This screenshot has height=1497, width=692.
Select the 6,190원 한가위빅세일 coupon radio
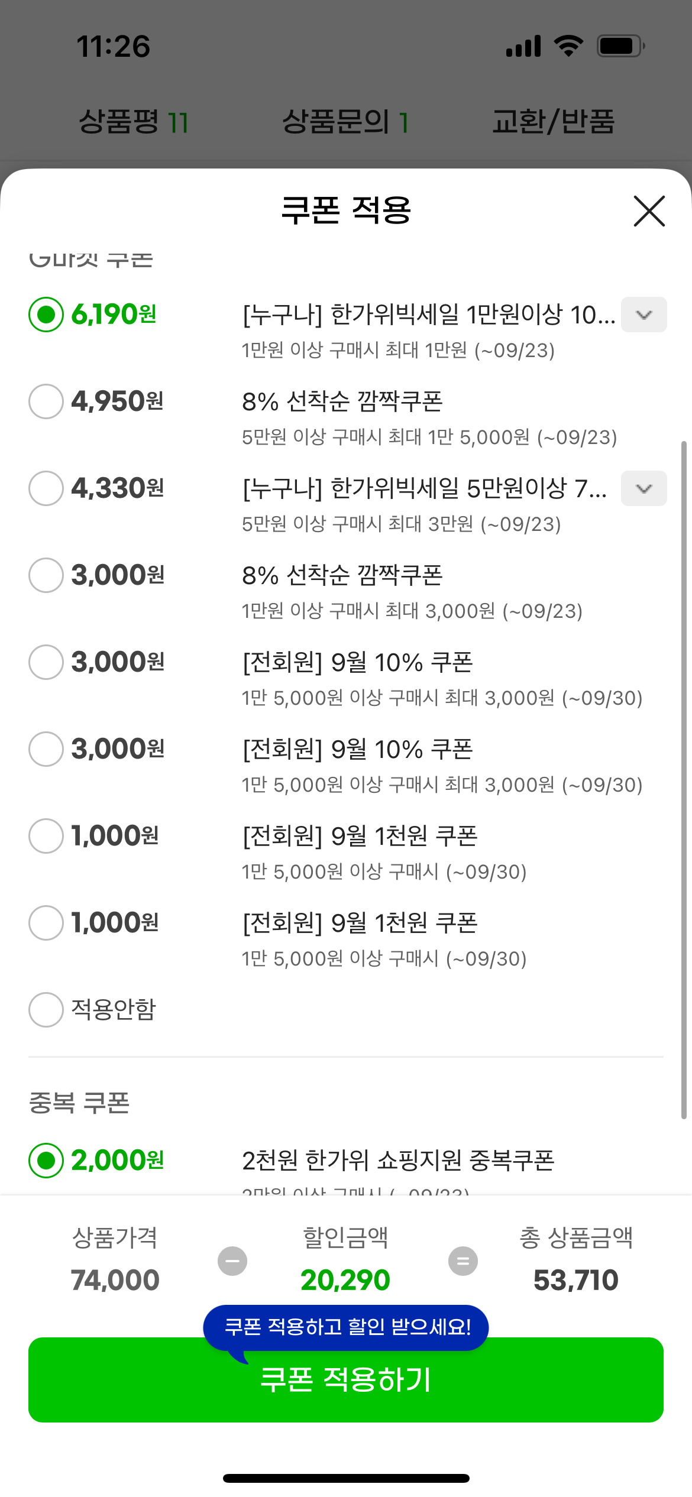pos(46,315)
